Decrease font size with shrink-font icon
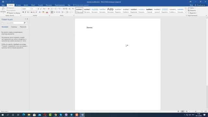Viewport: 208px width, 117px height. [x=41, y=9]
